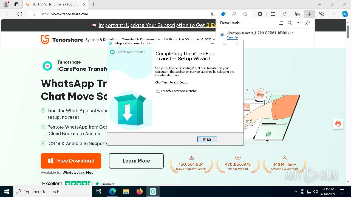Viewport: 351px width, 197px height.
Task: Click iCareFone Setup taskbar icon
Action: (153, 192)
